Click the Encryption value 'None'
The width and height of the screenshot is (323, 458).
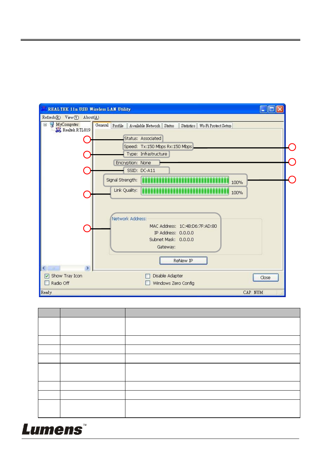point(146,163)
